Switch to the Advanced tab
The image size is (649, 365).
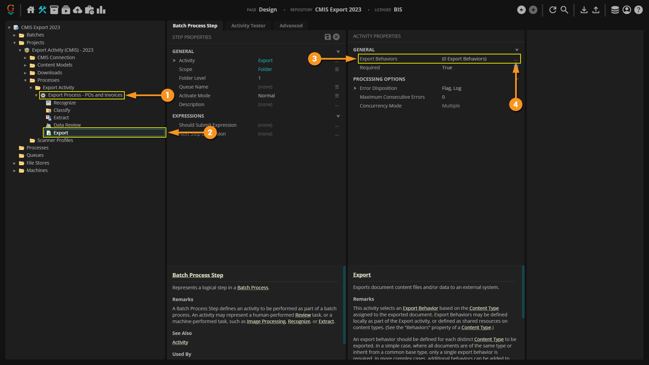(291, 26)
